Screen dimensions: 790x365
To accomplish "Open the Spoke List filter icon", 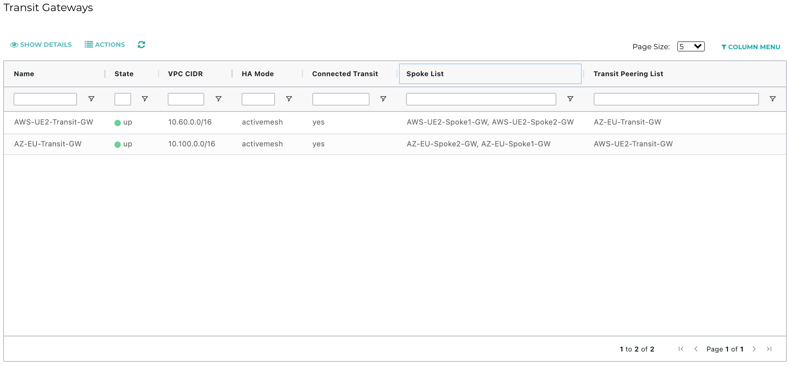I will [x=570, y=99].
